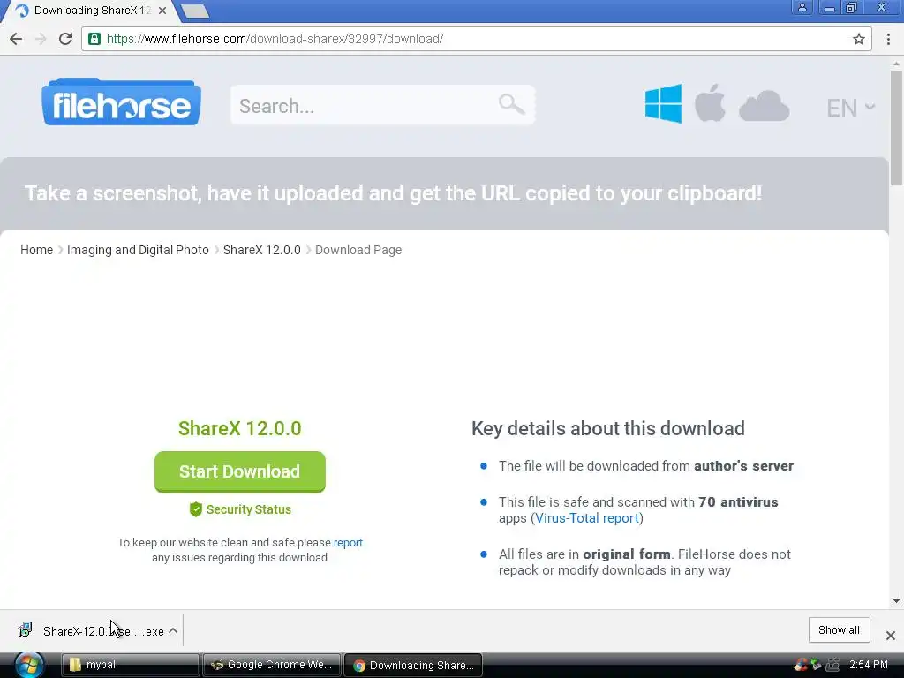Image resolution: width=904 pixels, height=678 pixels.
Task: Click Show all downloads button
Action: point(839,630)
